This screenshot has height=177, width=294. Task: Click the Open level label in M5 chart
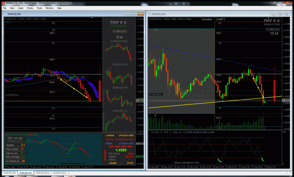[52, 82]
